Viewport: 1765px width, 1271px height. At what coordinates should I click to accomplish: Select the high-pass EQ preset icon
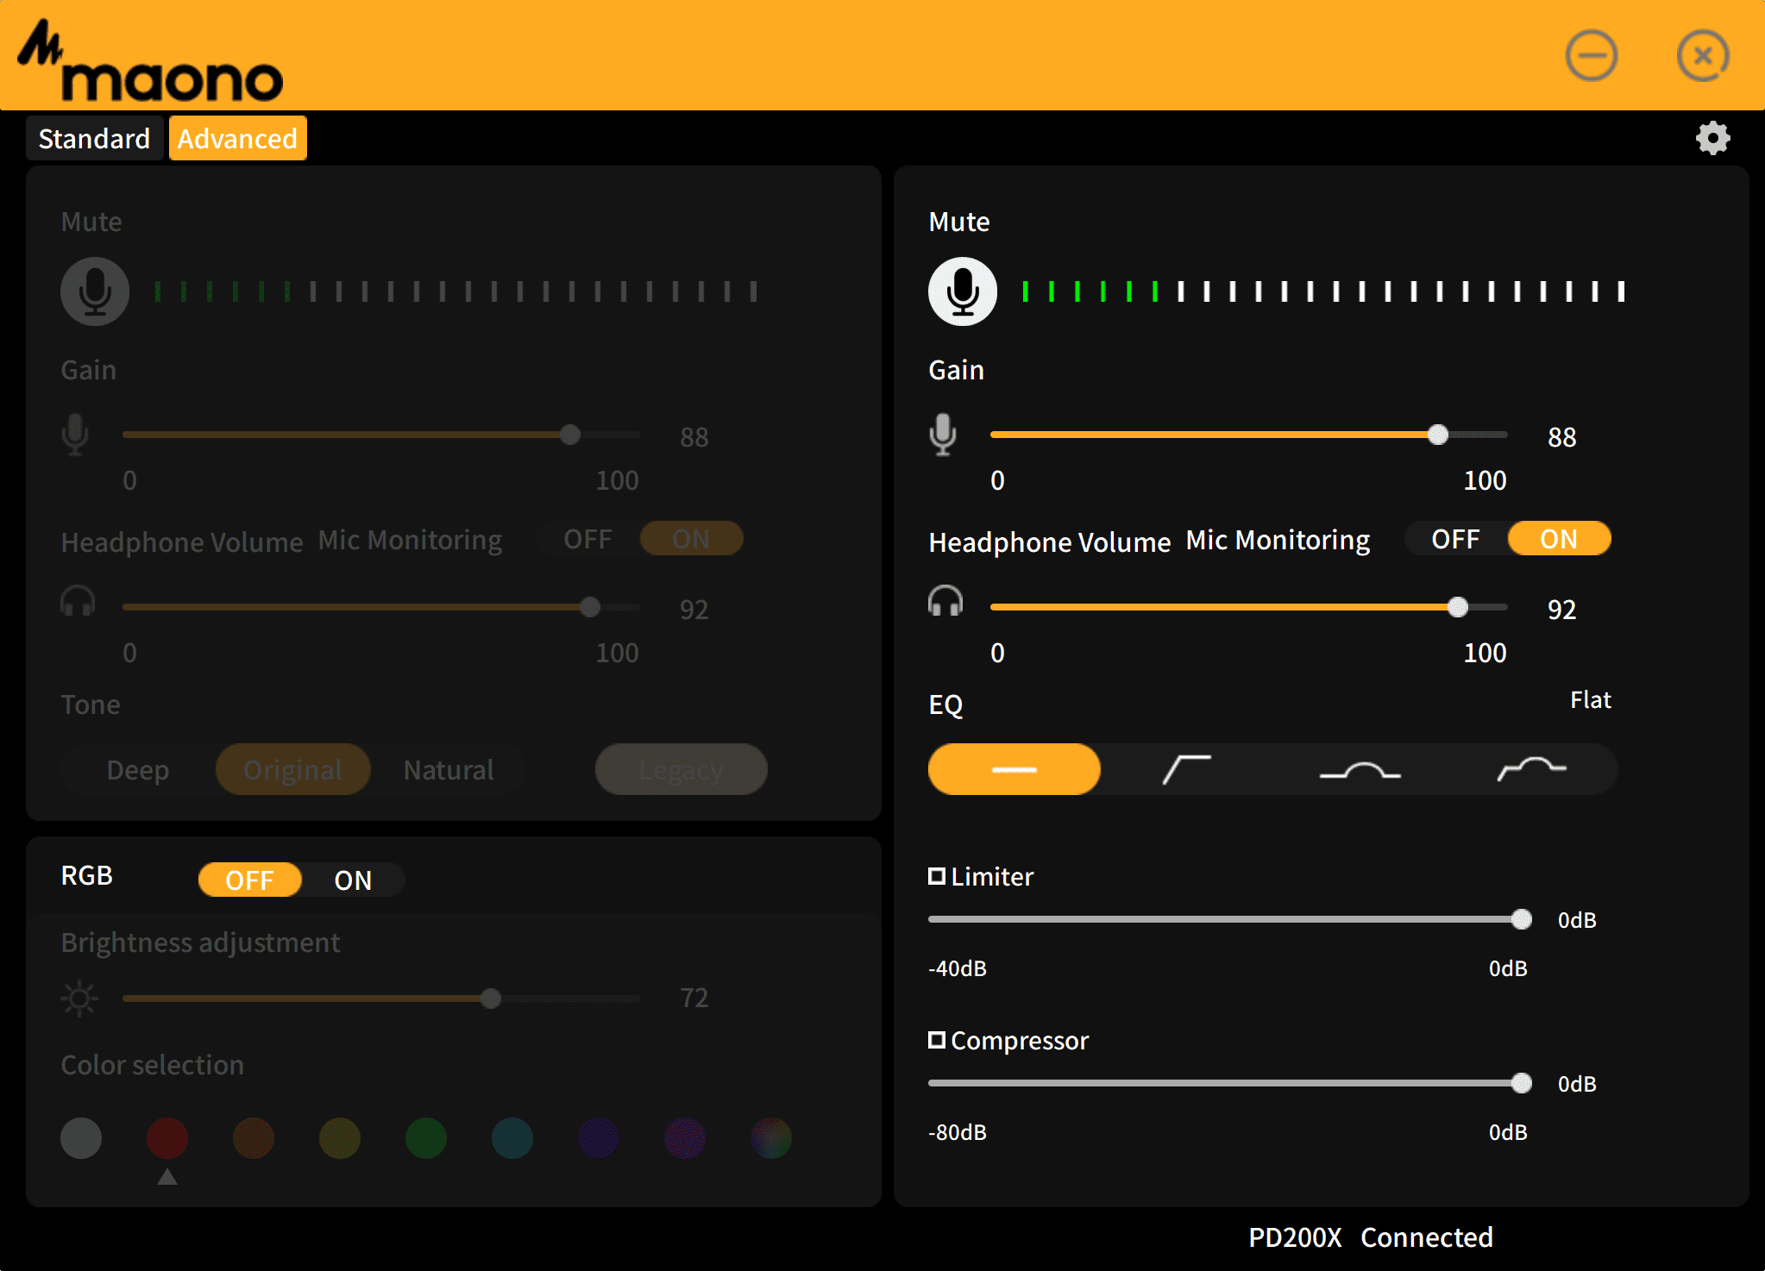1187,769
